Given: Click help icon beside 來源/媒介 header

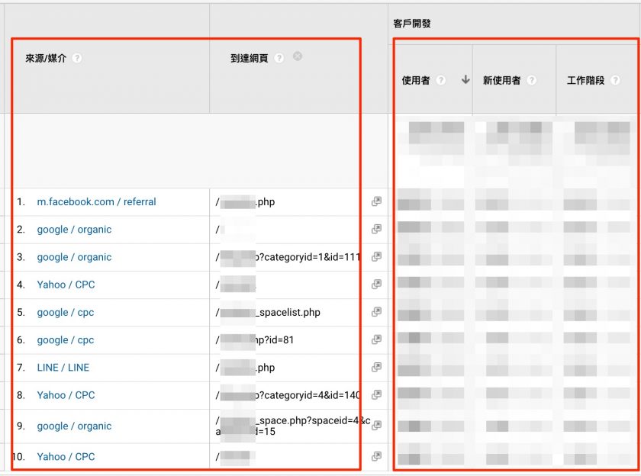Looking at the screenshot, I should point(77,58).
